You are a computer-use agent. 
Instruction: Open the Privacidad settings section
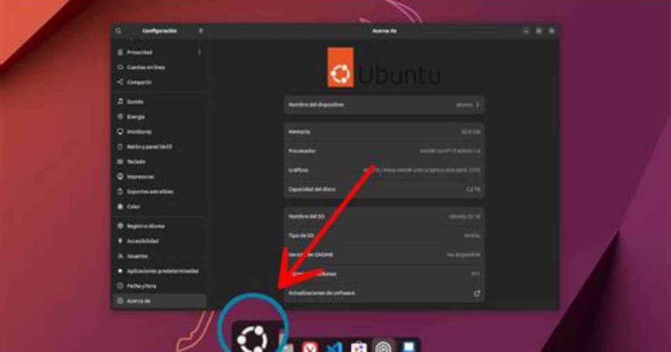(159, 52)
